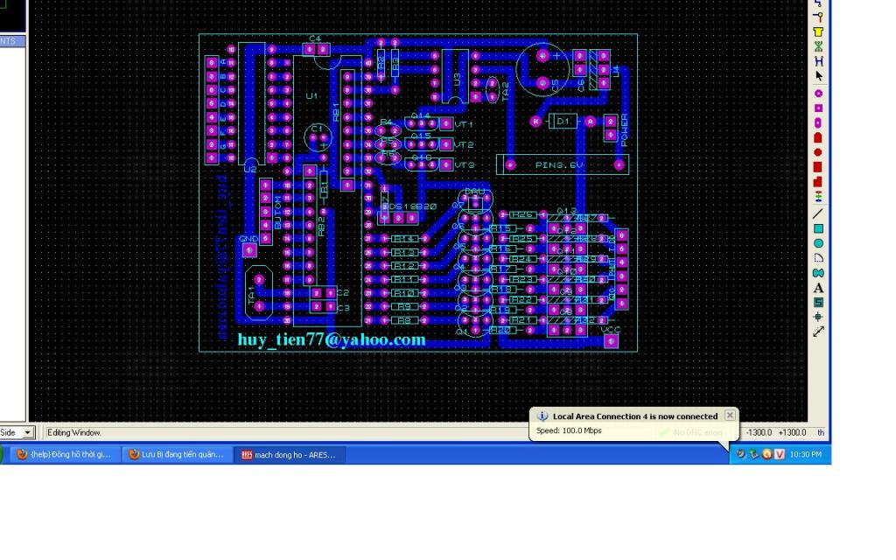Select the 2D closed path tool
The height and width of the screenshot is (560, 896).
(x=818, y=273)
